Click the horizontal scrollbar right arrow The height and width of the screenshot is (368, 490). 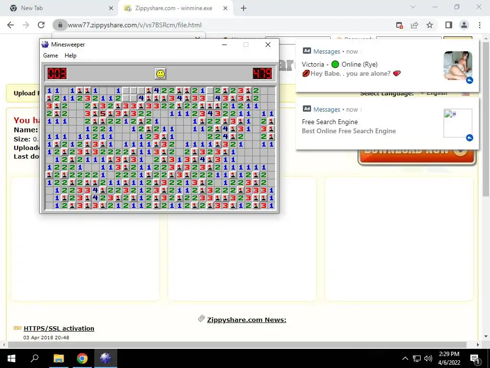coord(478,345)
